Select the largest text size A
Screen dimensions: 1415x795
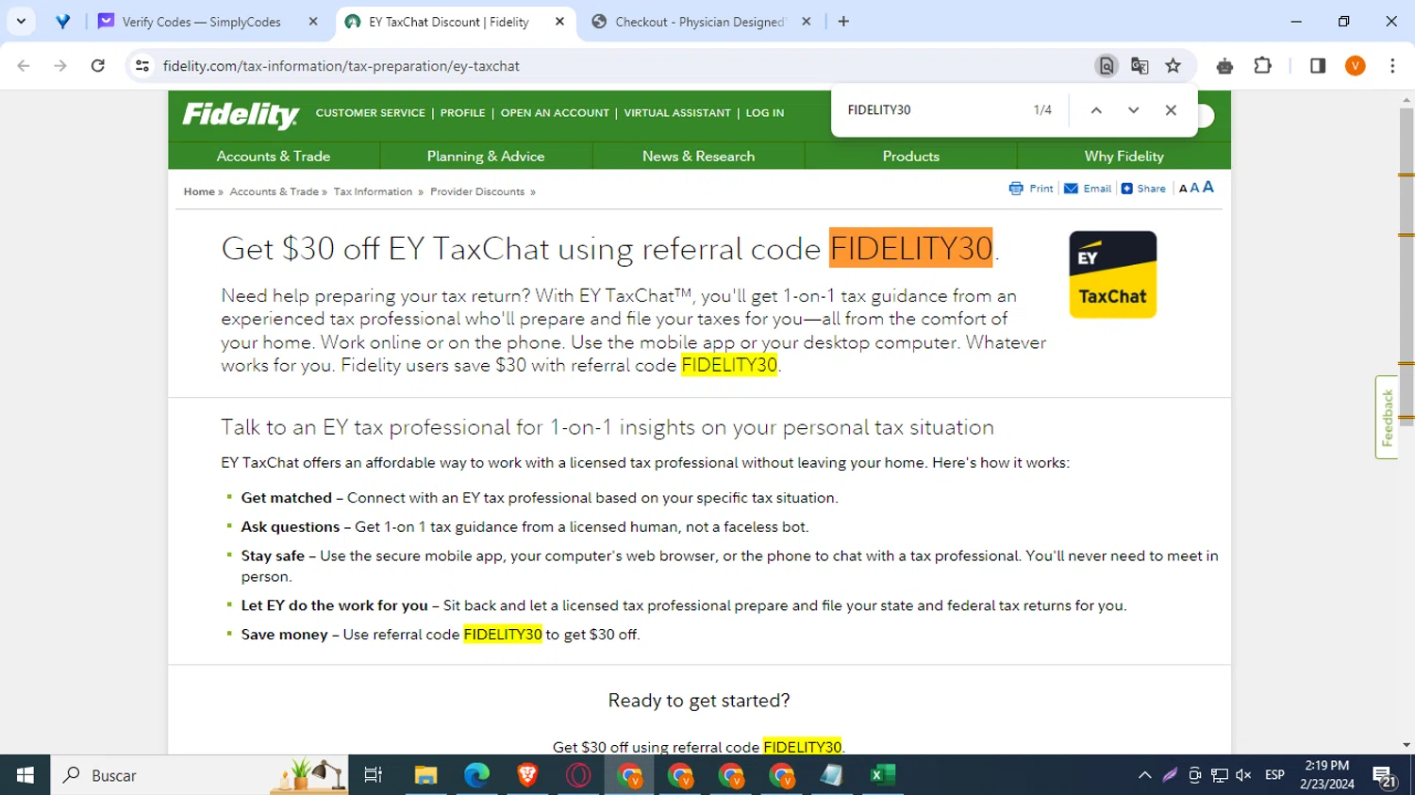point(1208,187)
